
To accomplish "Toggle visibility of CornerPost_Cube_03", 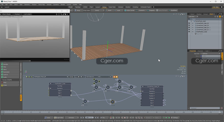I will (189, 23).
